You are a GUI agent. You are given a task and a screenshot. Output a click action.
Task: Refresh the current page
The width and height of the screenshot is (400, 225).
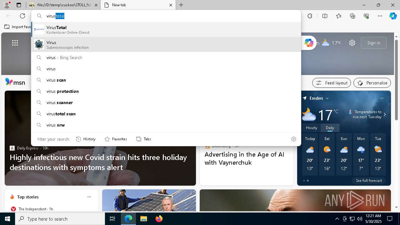[x=22, y=16]
